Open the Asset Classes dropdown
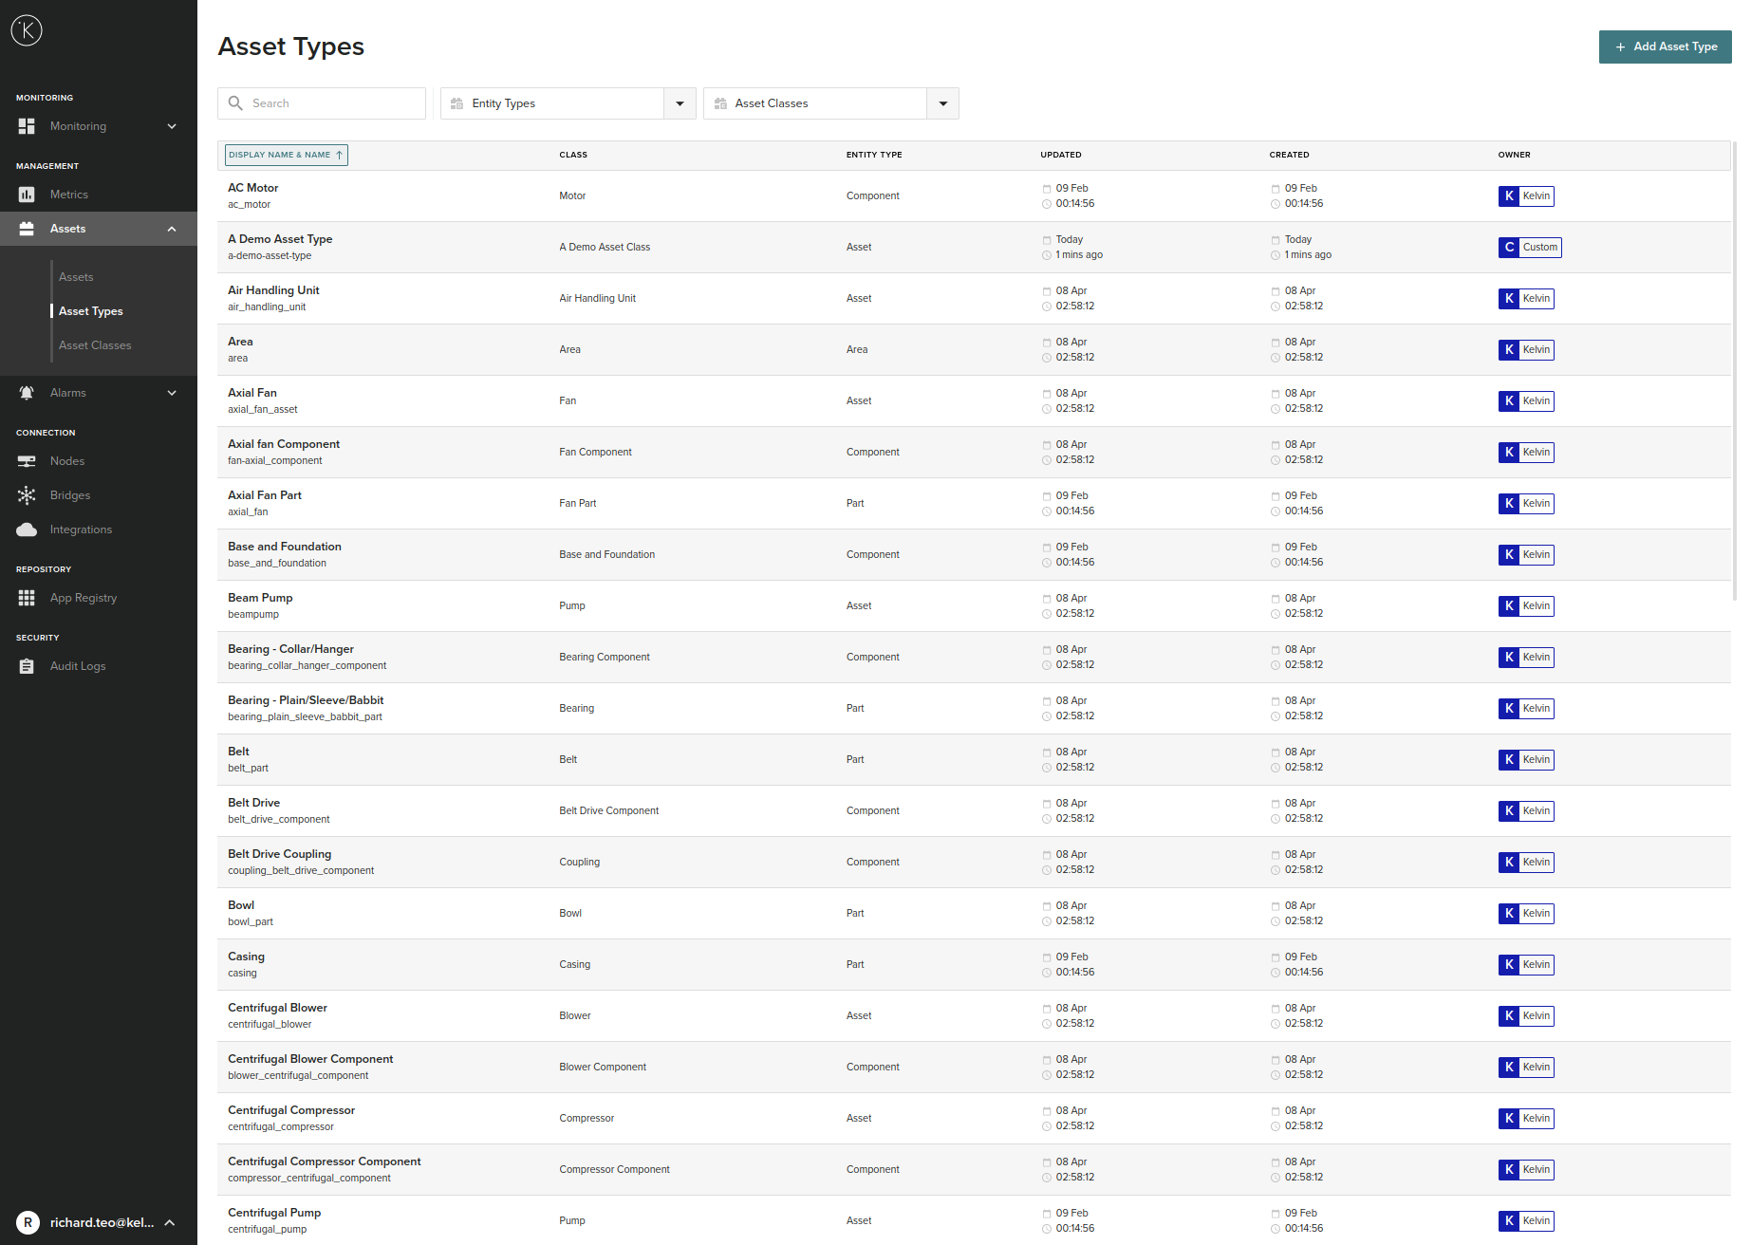Viewport: 1751px width, 1245px height. pos(942,103)
